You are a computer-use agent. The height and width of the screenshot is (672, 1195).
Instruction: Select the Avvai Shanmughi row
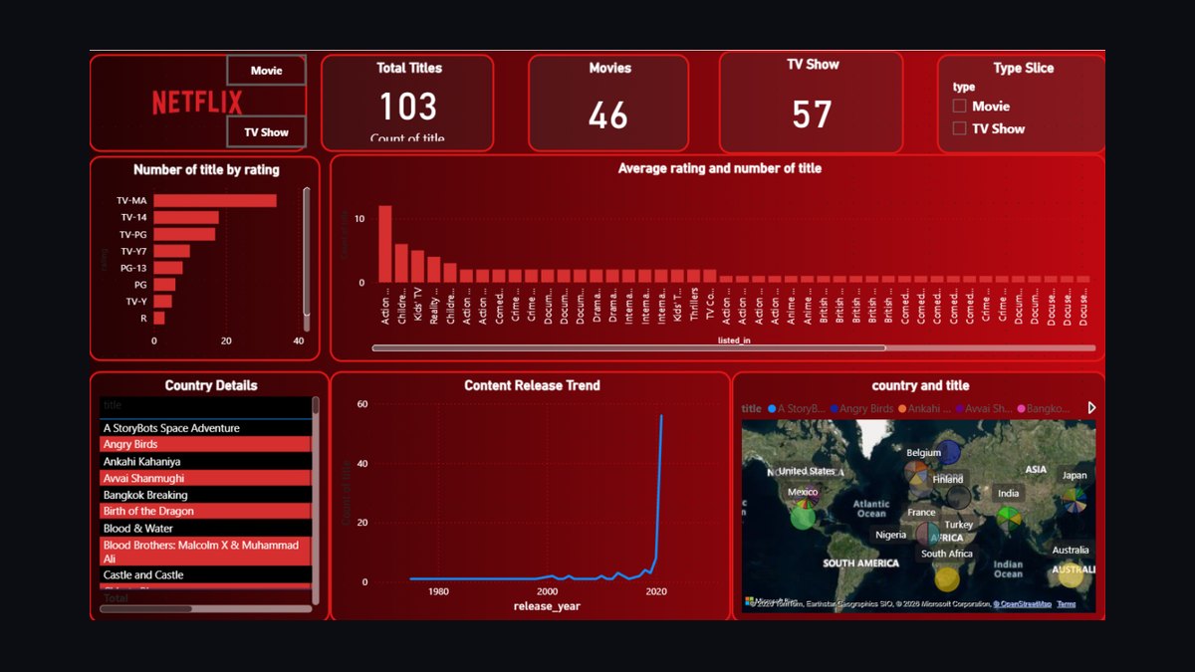coord(205,478)
